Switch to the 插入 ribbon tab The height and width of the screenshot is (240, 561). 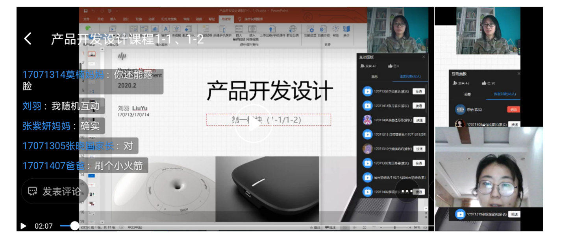click(113, 19)
